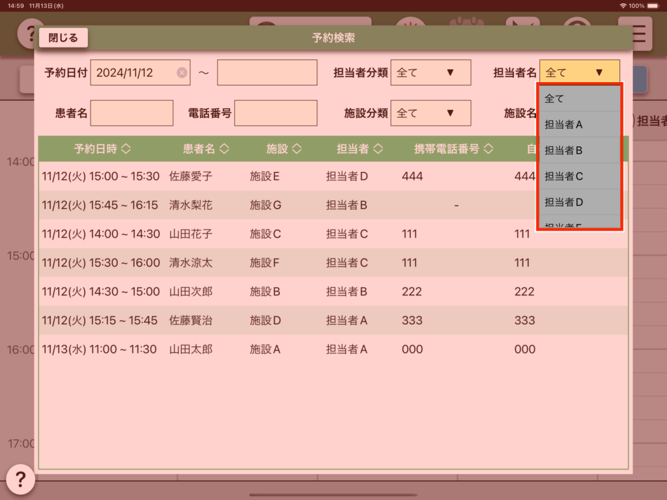This screenshot has width=667, height=500.
Task: Collapse the 担当者名 dropdown
Action: coord(579,73)
